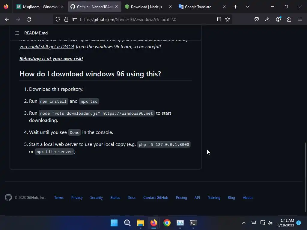Click the 'php -S 127.0.0.1:3000' code snippet
Image resolution: width=307 pixels, height=230 pixels.
[x=164, y=145]
